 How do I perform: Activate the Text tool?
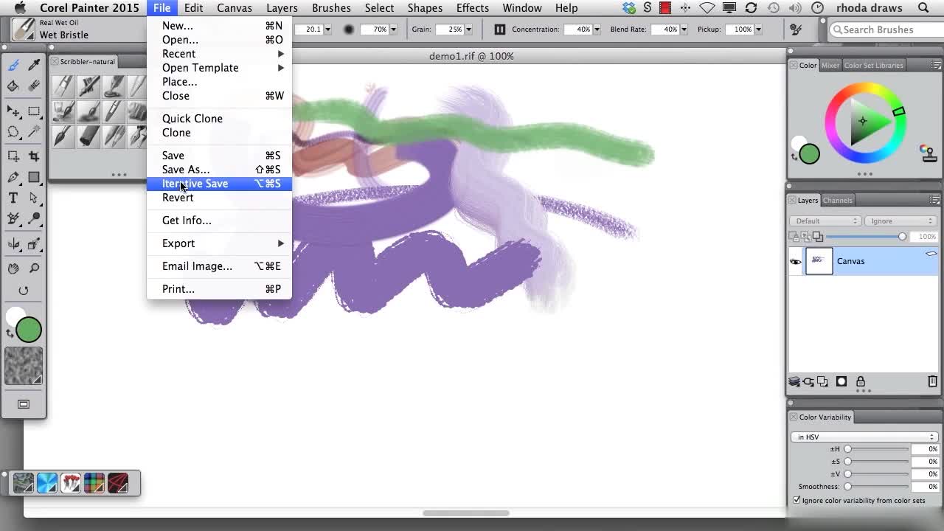tap(13, 198)
